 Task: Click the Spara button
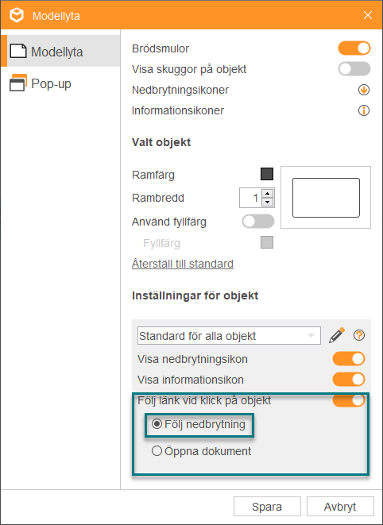coord(267,507)
